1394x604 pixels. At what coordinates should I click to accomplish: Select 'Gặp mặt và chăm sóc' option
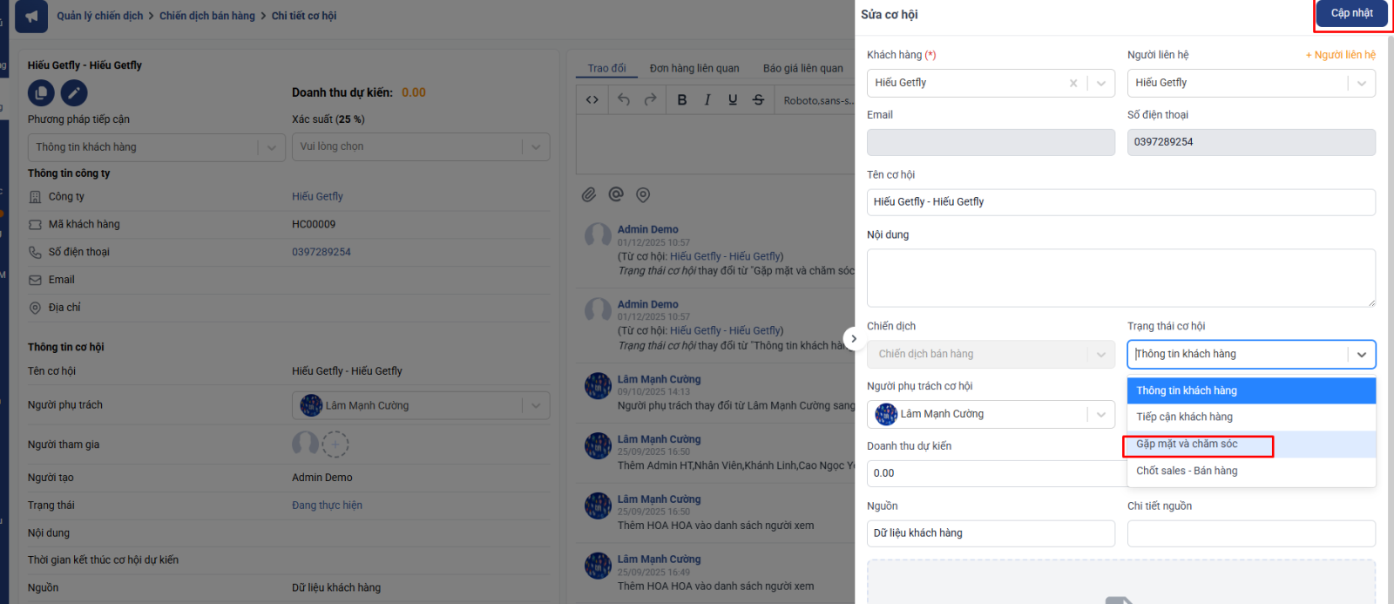point(1187,445)
